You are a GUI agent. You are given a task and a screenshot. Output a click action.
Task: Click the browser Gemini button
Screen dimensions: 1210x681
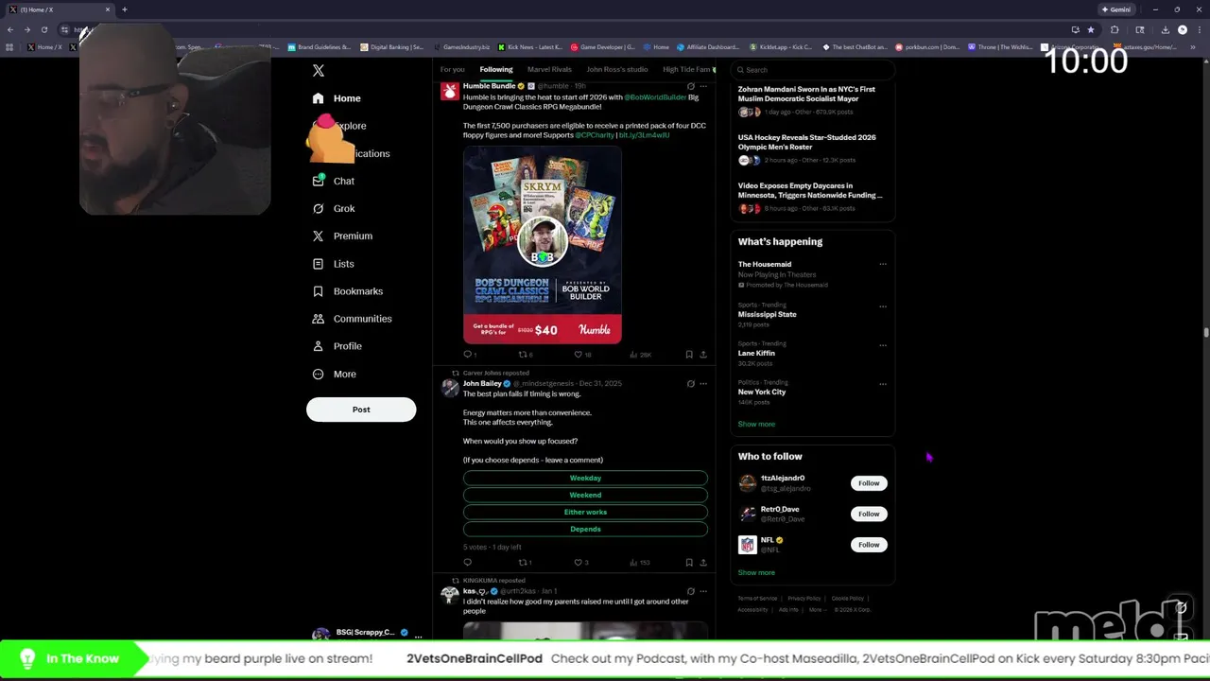tap(1116, 9)
